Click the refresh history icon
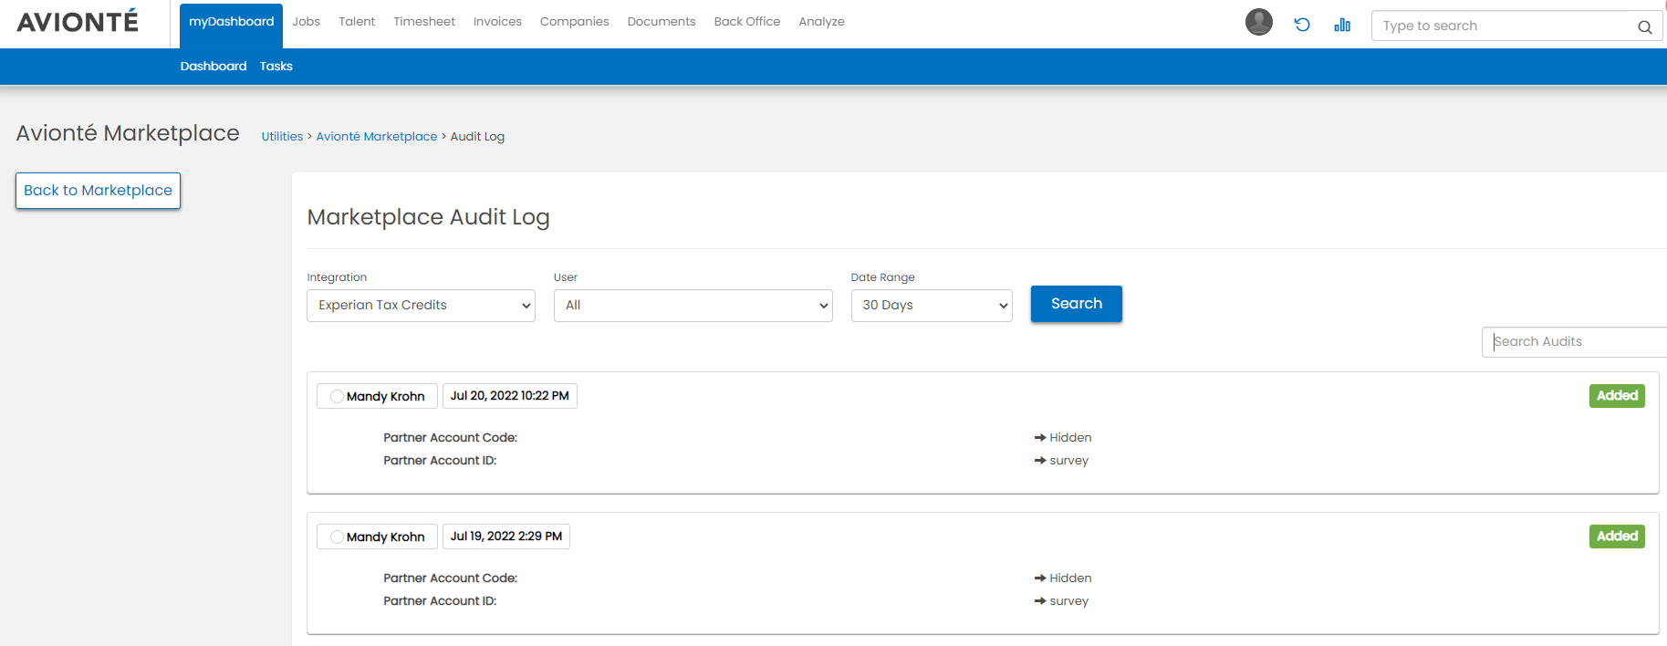 point(1302,25)
